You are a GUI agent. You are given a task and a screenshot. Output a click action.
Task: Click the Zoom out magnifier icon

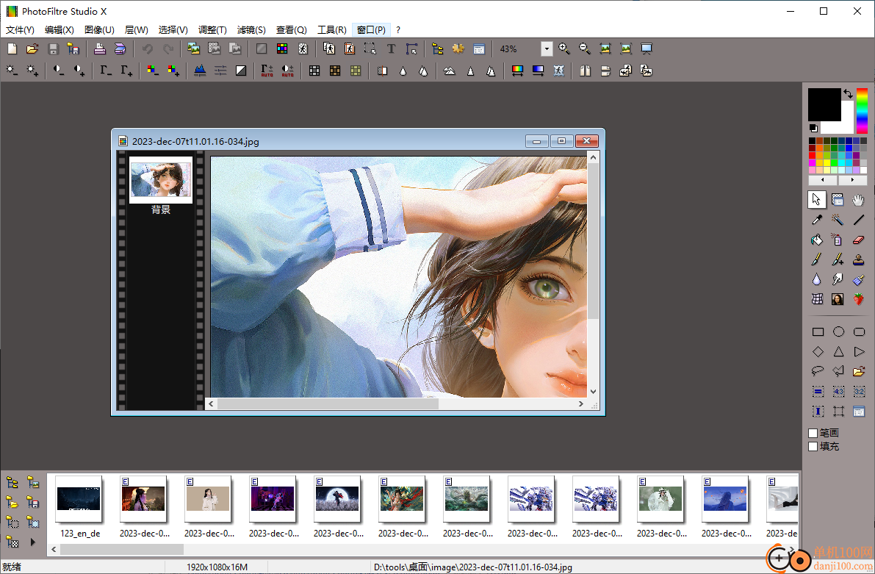pyautogui.click(x=584, y=49)
